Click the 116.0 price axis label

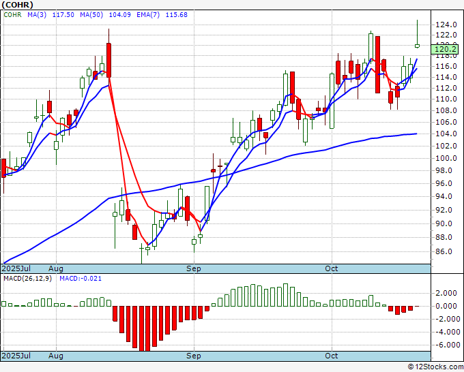click(x=446, y=67)
